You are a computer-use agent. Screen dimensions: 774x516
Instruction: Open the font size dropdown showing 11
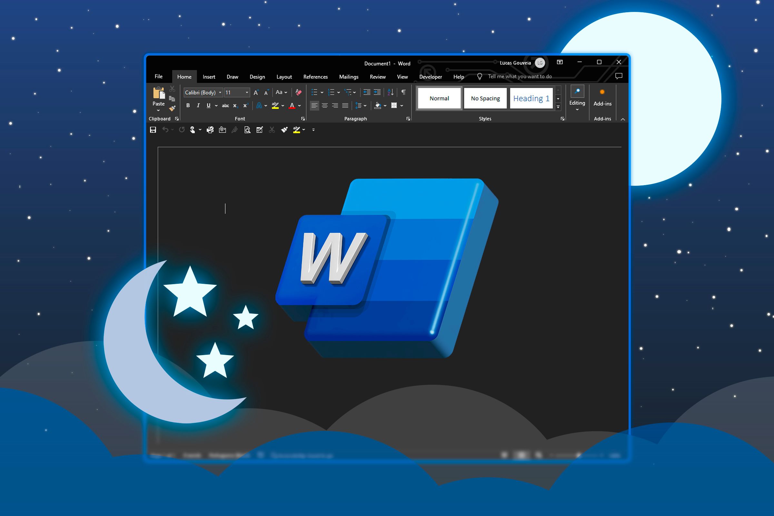[x=247, y=93]
